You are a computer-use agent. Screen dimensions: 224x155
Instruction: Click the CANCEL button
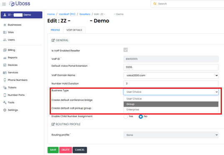coord(80,150)
